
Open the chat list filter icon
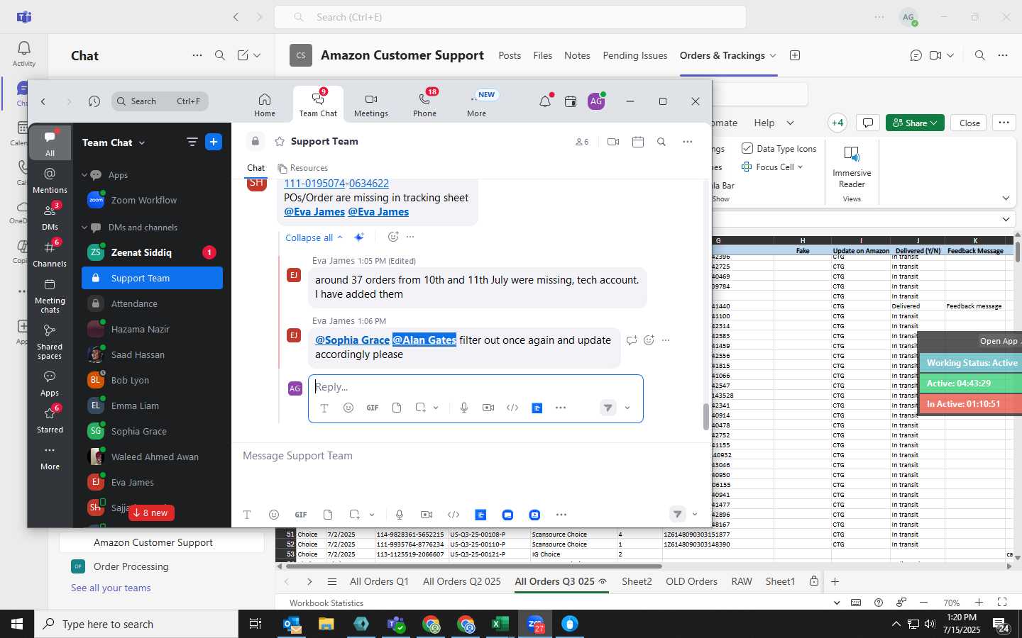pos(192,142)
